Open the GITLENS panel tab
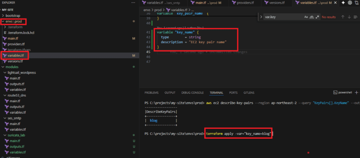 coord(250,93)
